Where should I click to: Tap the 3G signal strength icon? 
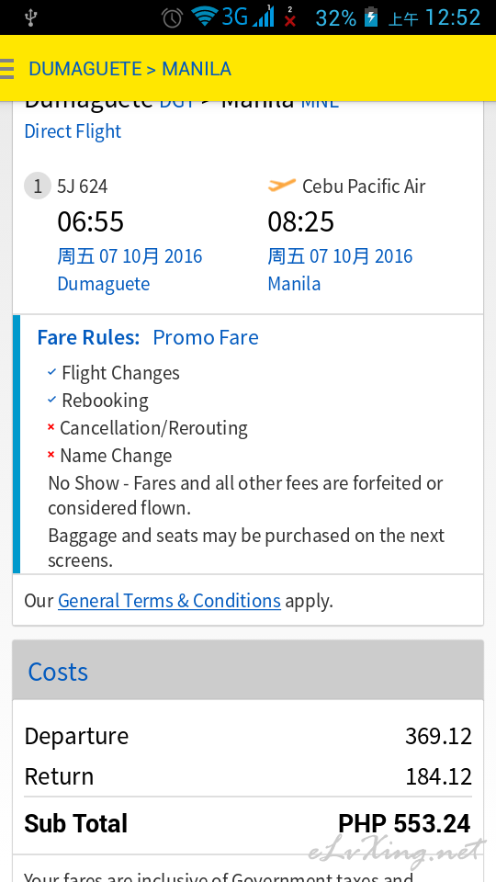[248, 17]
